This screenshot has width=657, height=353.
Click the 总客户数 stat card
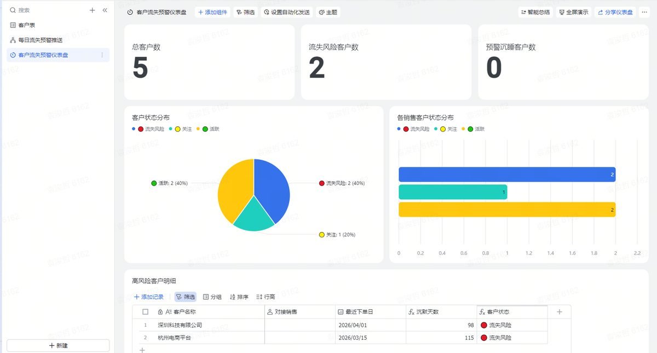pos(209,62)
